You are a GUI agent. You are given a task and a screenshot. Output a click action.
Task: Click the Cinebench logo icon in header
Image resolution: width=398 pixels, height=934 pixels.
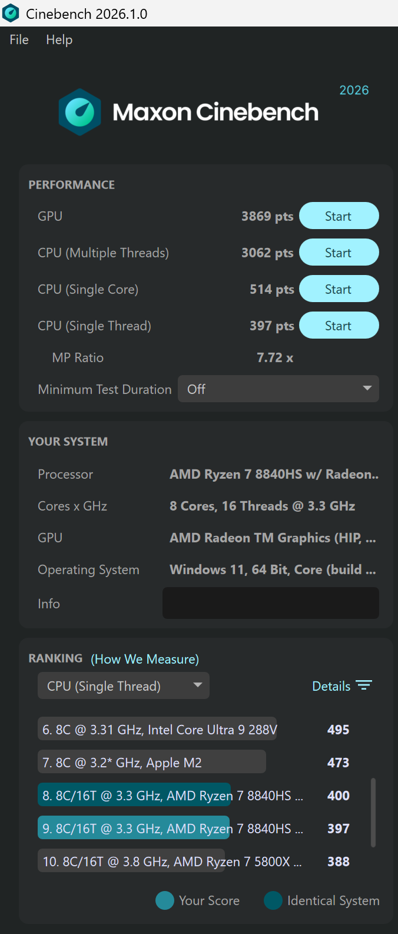pyautogui.click(x=79, y=112)
